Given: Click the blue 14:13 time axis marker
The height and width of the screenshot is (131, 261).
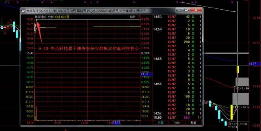Looking at the screenshot, I should coord(116,123).
